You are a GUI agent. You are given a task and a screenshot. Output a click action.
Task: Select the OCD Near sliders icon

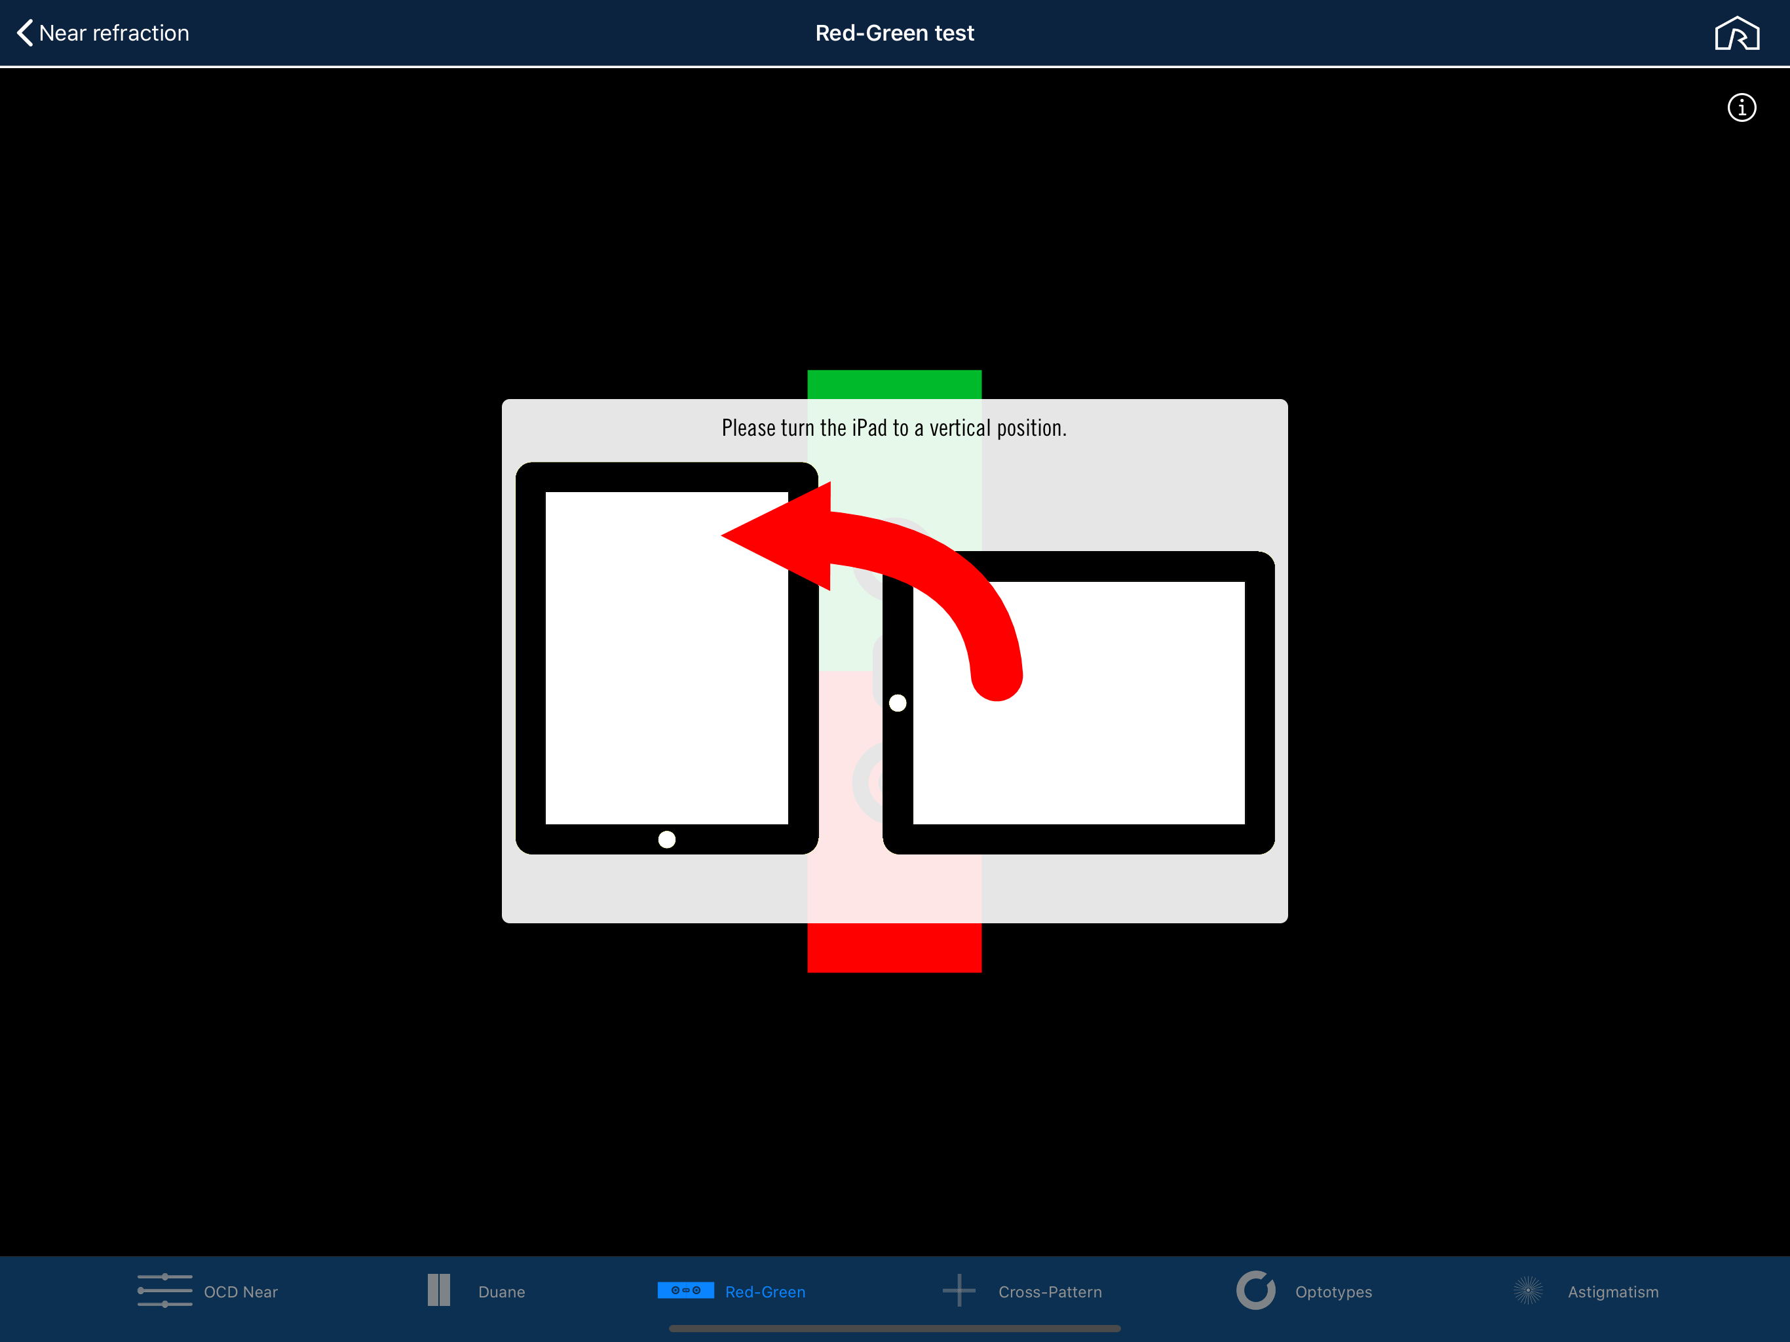coord(164,1290)
